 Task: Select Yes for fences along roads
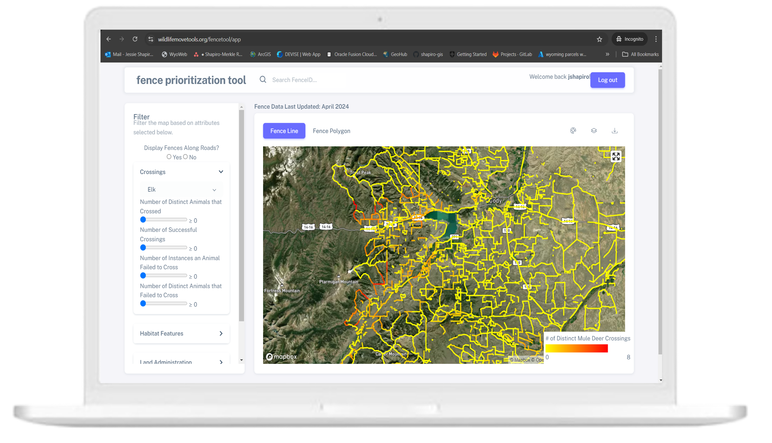tap(169, 157)
